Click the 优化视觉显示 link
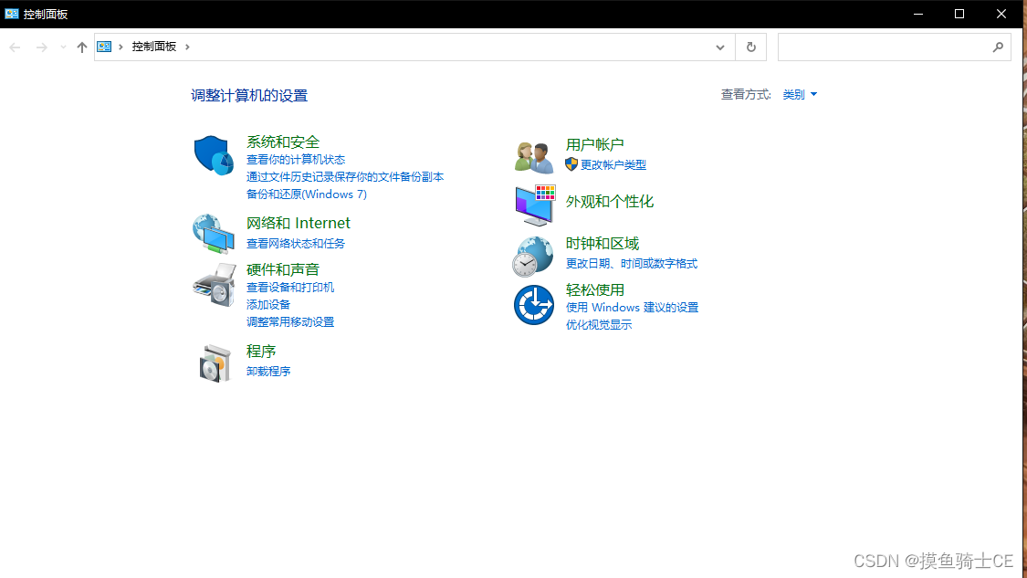This screenshot has width=1027, height=578. (x=599, y=324)
